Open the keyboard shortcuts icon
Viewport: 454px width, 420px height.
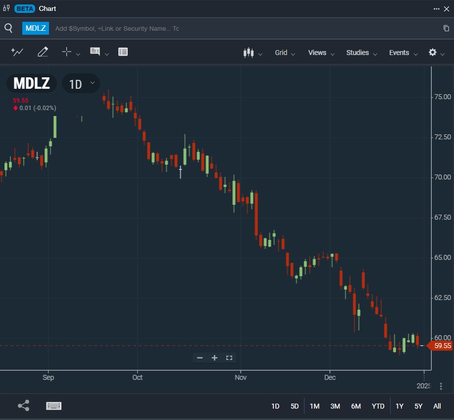coord(53,406)
